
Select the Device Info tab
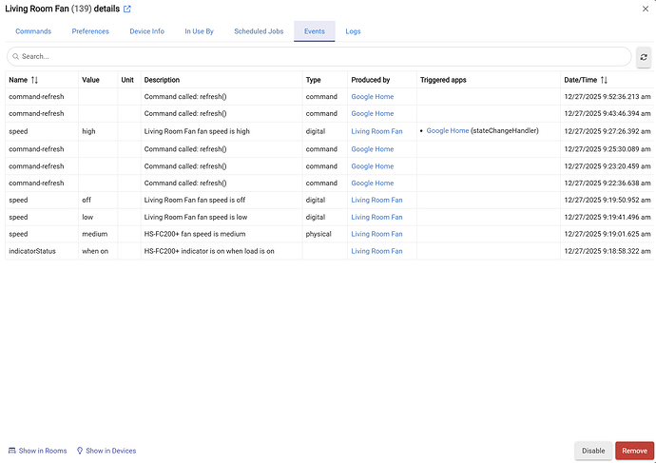[x=146, y=31]
